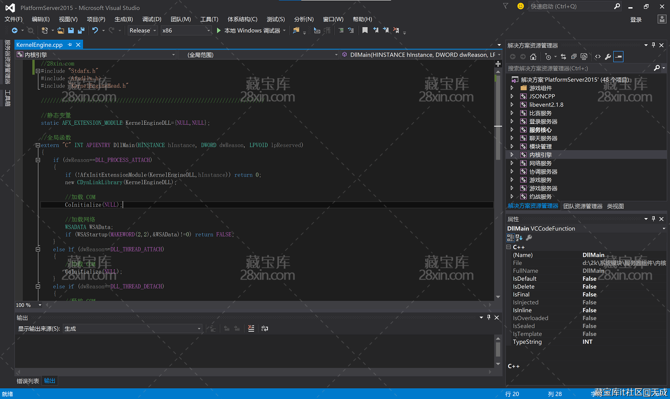670x399 pixels.
Task: Toggle a bookmark with the bookmark icon
Action: point(365,30)
